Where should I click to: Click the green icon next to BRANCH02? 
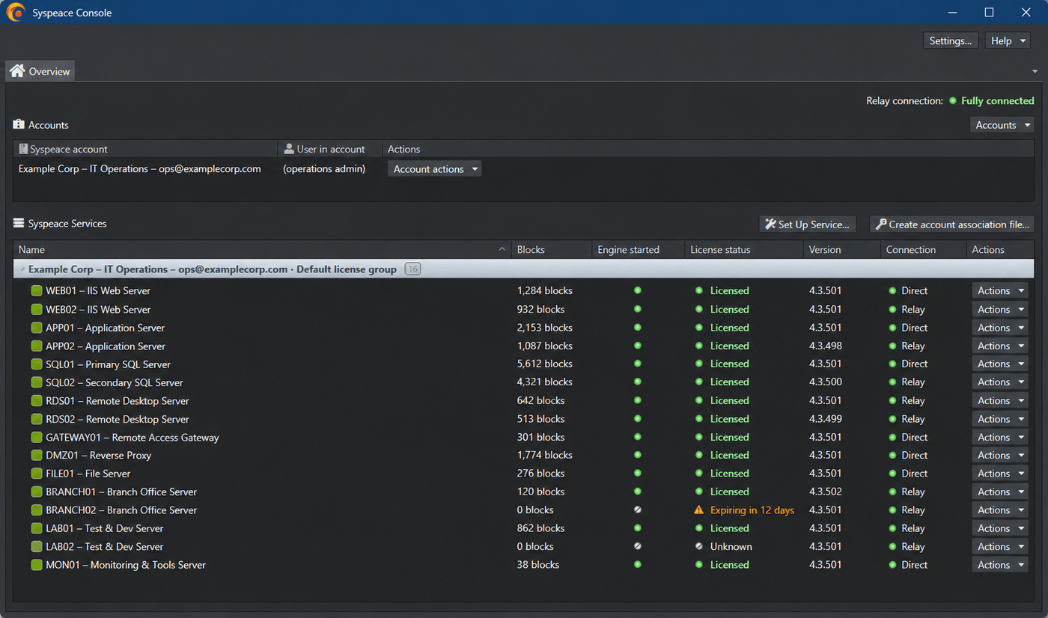click(x=37, y=510)
